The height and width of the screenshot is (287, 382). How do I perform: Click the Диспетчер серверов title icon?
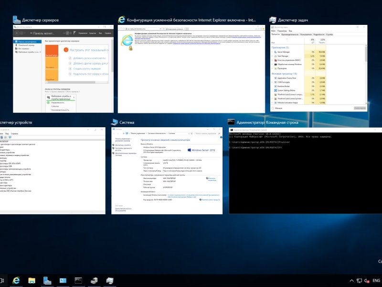click(x=17, y=20)
